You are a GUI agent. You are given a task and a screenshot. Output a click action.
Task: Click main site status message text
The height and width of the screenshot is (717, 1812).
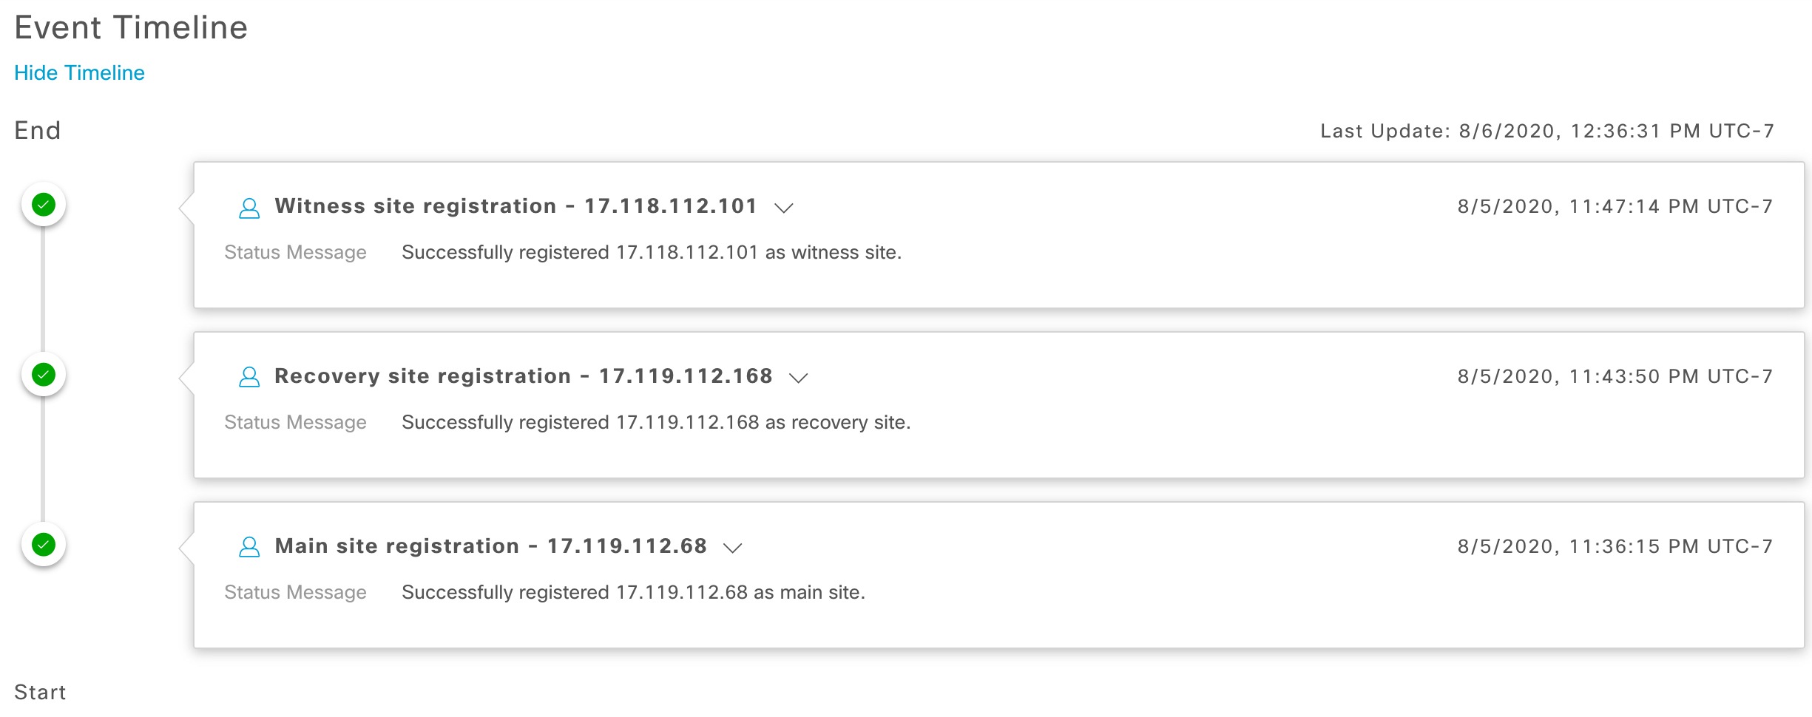(x=633, y=593)
